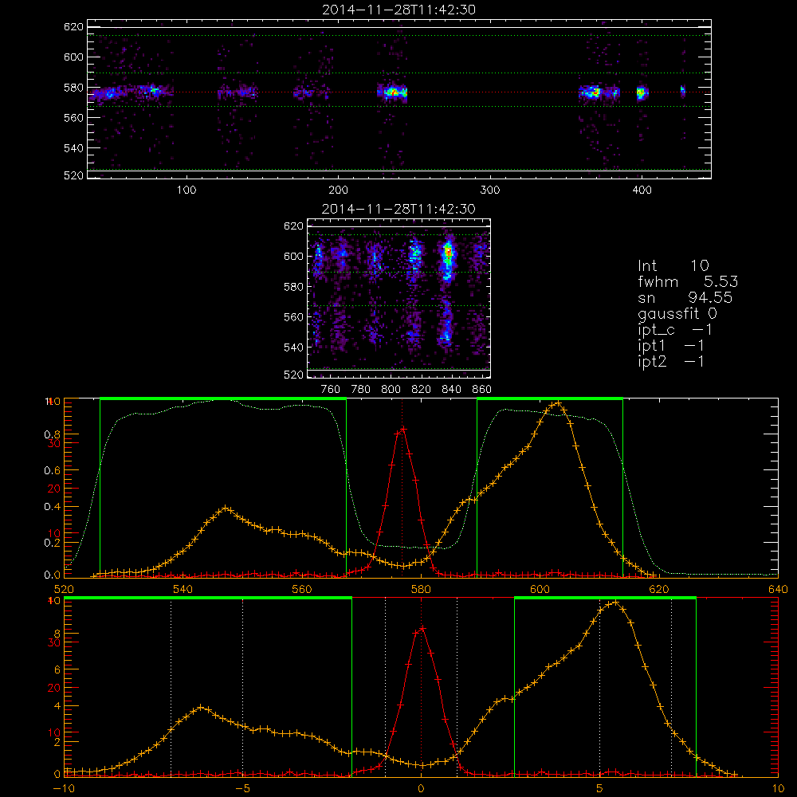Click the brightest blob near 840 in middle image

(448, 253)
